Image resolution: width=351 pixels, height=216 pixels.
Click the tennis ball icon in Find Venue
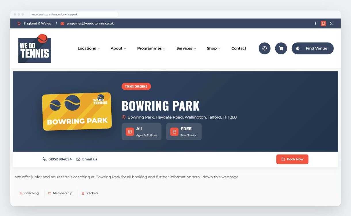[x=297, y=48]
